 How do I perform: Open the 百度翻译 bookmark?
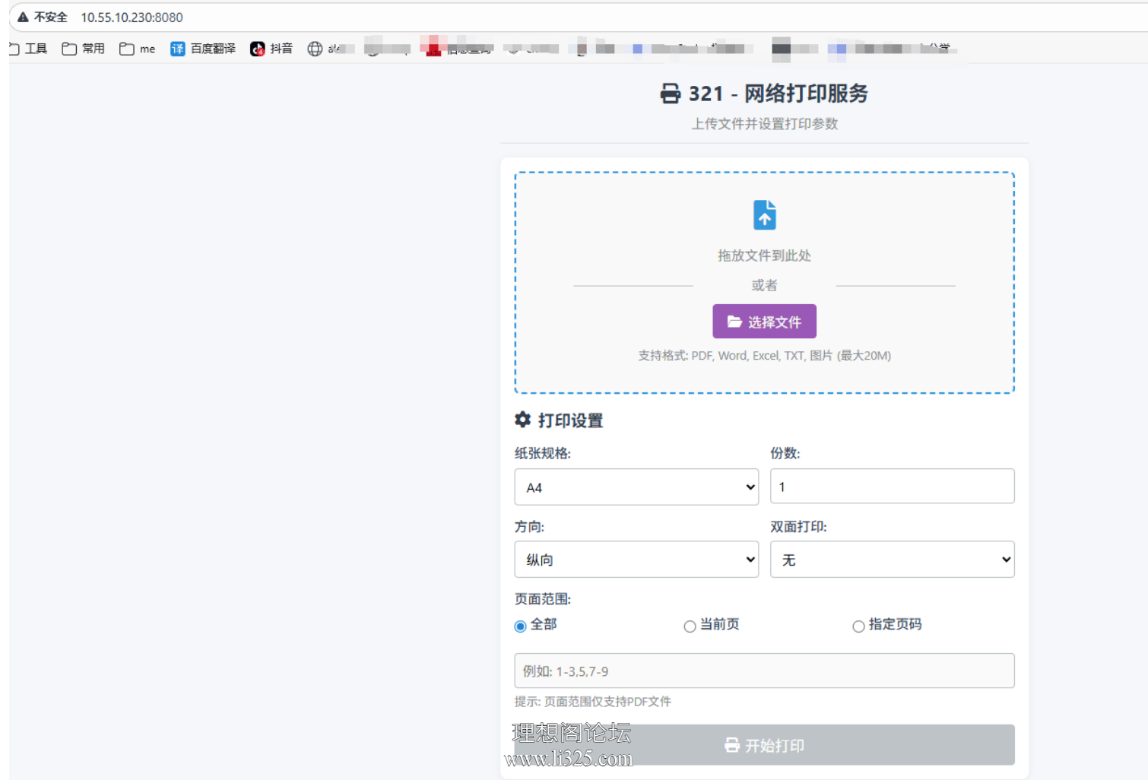pos(203,49)
